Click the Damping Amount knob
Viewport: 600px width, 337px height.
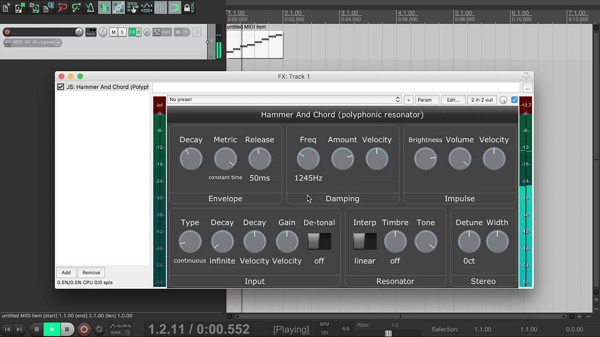click(343, 159)
